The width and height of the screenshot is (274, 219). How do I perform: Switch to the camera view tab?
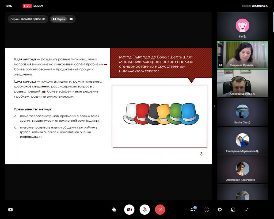[71, 19]
